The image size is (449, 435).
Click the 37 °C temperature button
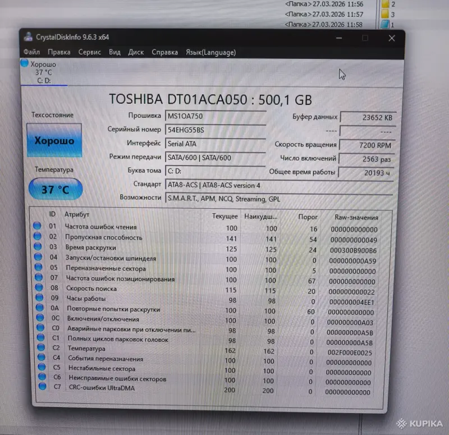[x=54, y=189]
